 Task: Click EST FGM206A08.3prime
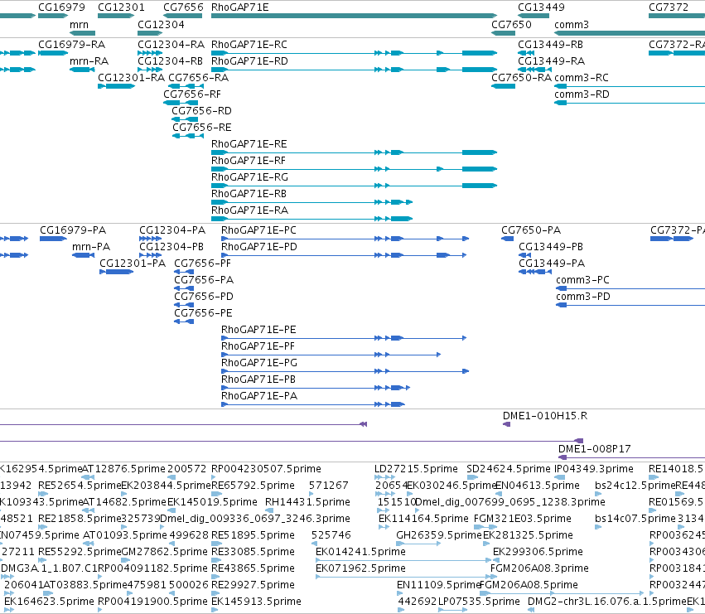tap(495, 577)
